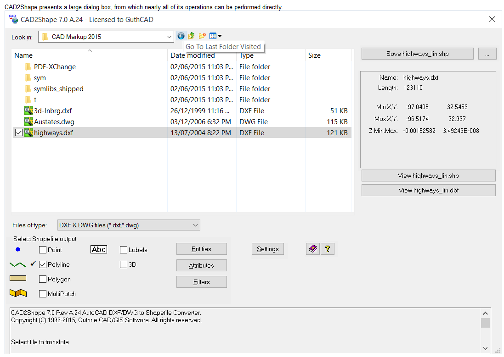
Task: Expand the Look in folder dropdown
Action: click(x=169, y=37)
